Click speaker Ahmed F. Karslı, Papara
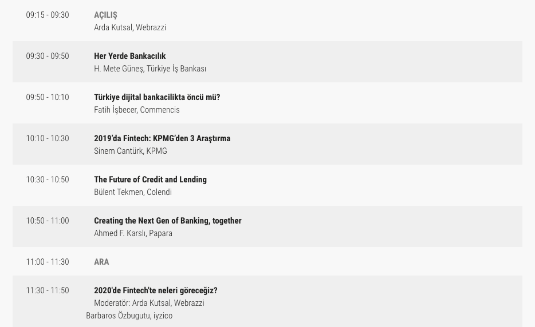535x327 pixels. [133, 233]
